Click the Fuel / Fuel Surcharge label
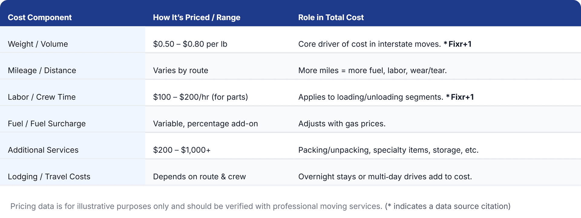The width and height of the screenshot is (581, 218). pyautogui.click(x=47, y=124)
